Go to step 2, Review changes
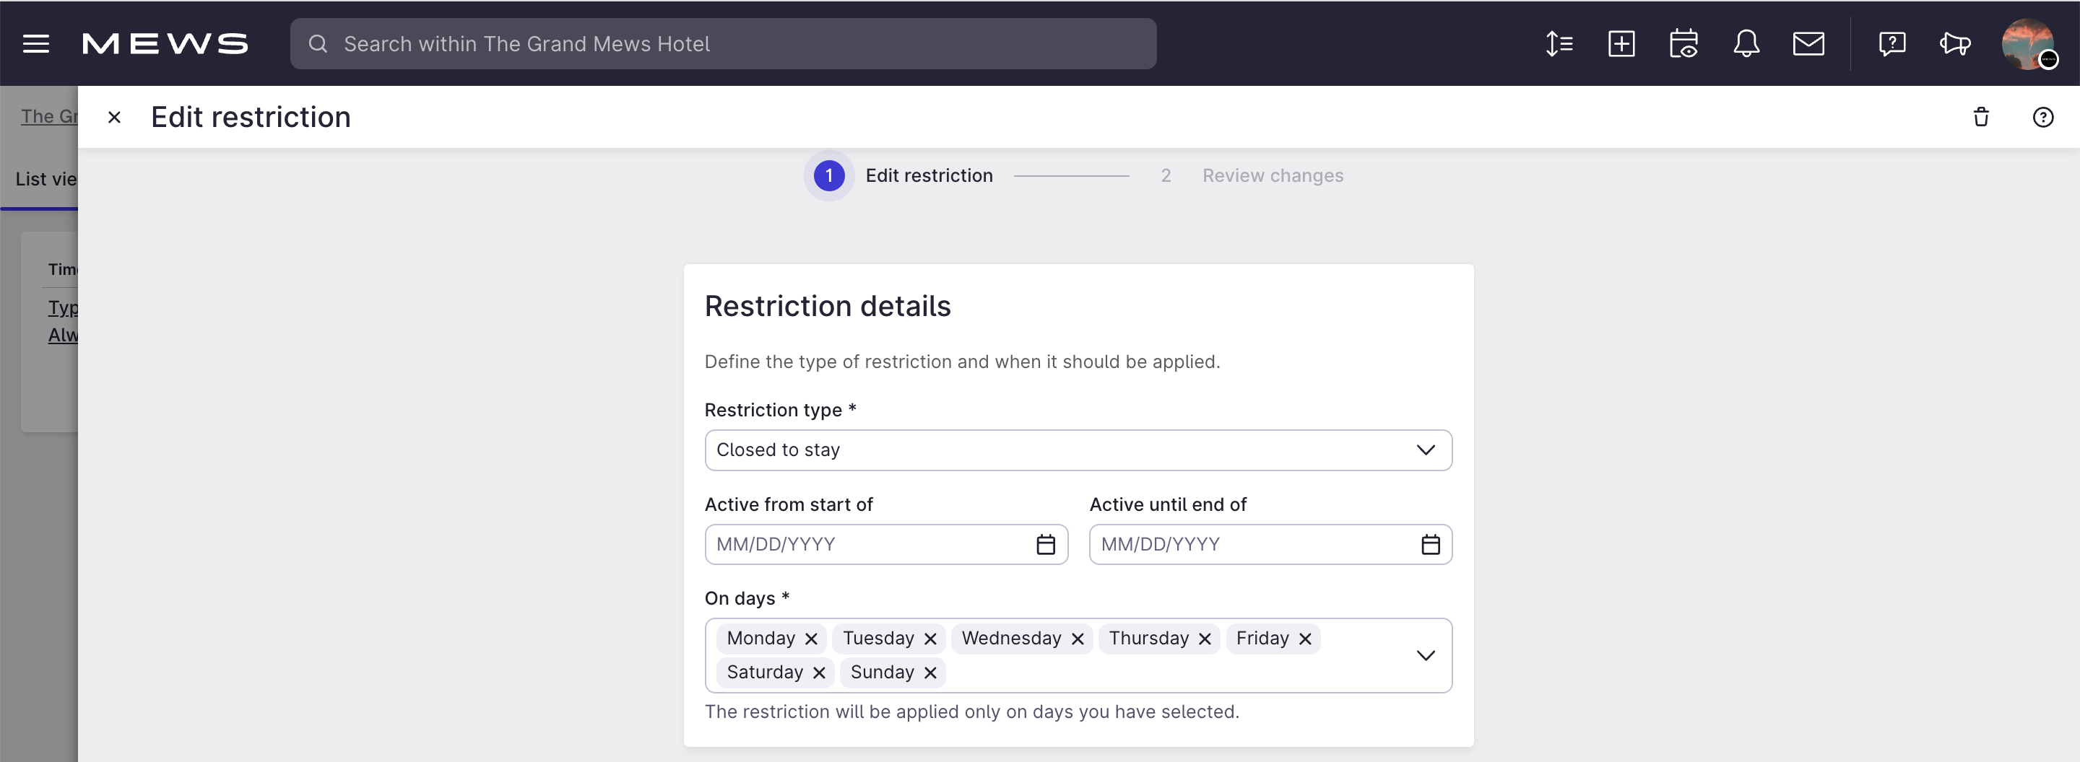 [1273, 175]
